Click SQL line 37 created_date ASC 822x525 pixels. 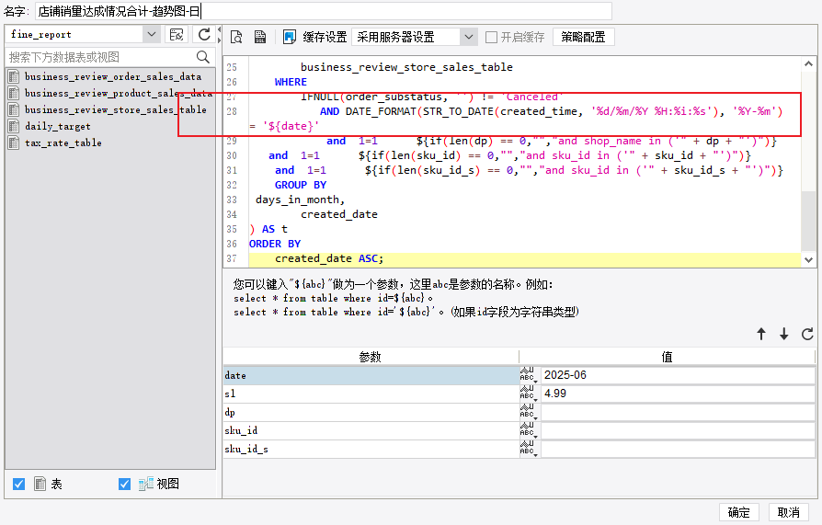point(329,258)
